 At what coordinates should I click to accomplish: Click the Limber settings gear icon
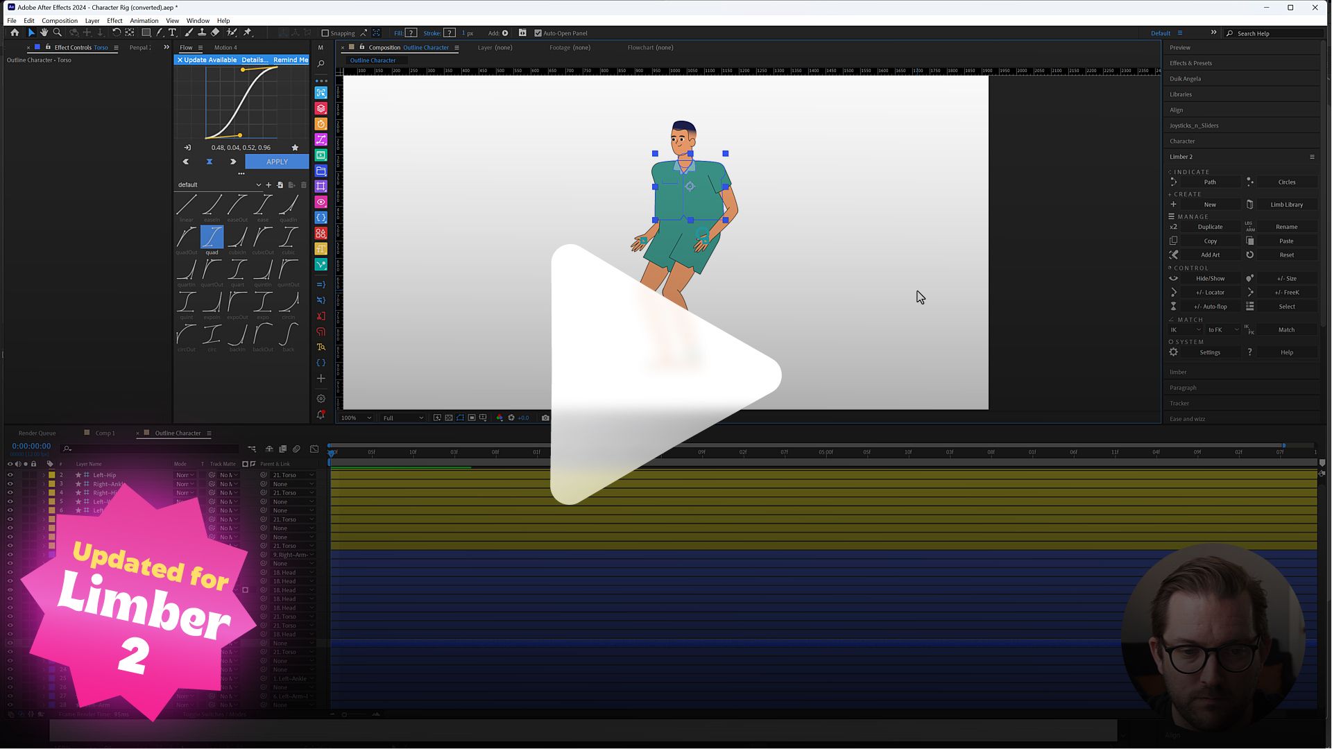tap(1174, 352)
